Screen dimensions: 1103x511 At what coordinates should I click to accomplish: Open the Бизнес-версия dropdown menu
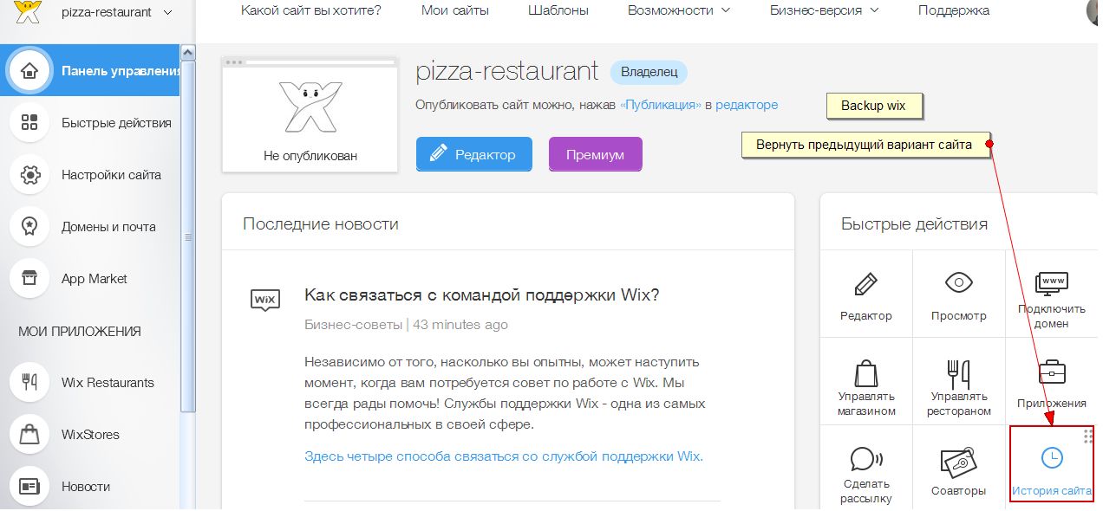pyautogui.click(x=824, y=10)
